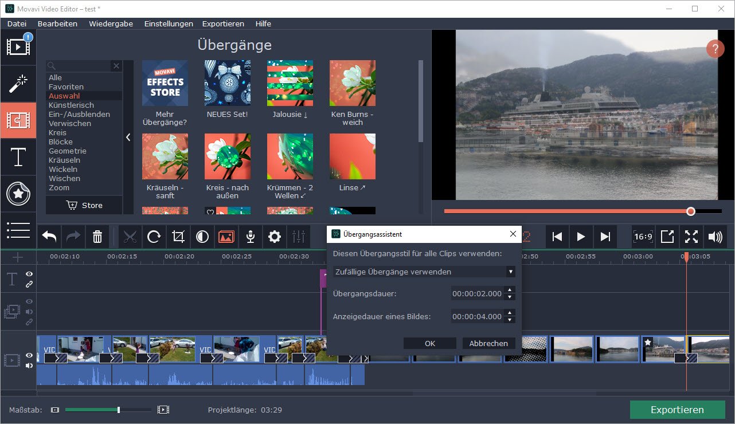Skip to previous frame in preview
Viewport: 735px width, 424px height.
pyautogui.click(x=557, y=237)
